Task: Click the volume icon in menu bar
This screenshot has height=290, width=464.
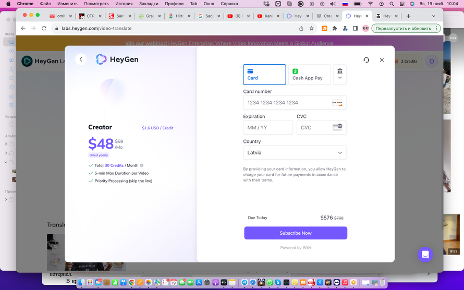Action: [x=333, y=4]
